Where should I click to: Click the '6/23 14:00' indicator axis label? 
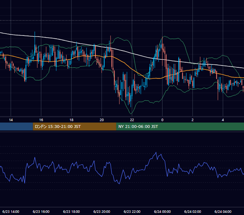point(11,211)
